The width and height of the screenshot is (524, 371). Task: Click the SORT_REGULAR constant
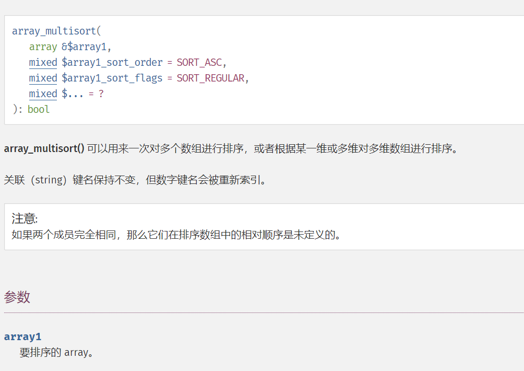click(211, 78)
